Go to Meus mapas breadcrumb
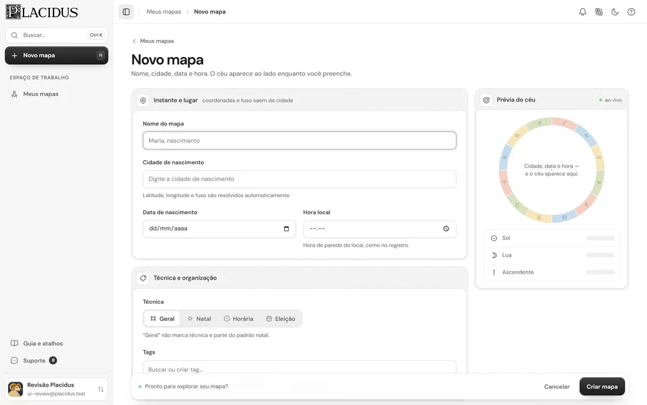 pyautogui.click(x=164, y=12)
